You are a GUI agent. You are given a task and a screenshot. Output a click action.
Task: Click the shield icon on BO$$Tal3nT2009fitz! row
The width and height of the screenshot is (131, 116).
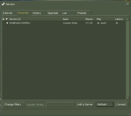[x=7, y=23]
